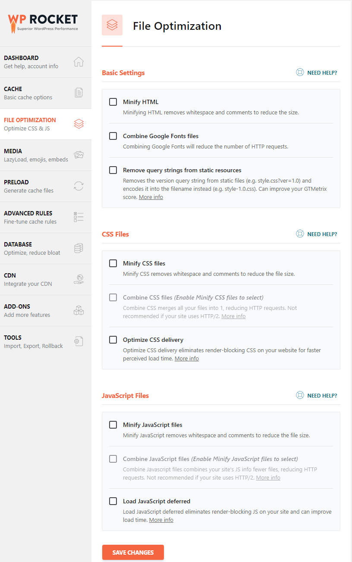Click the Database stack icon
This screenshot has width=352, height=562.
click(x=79, y=248)
